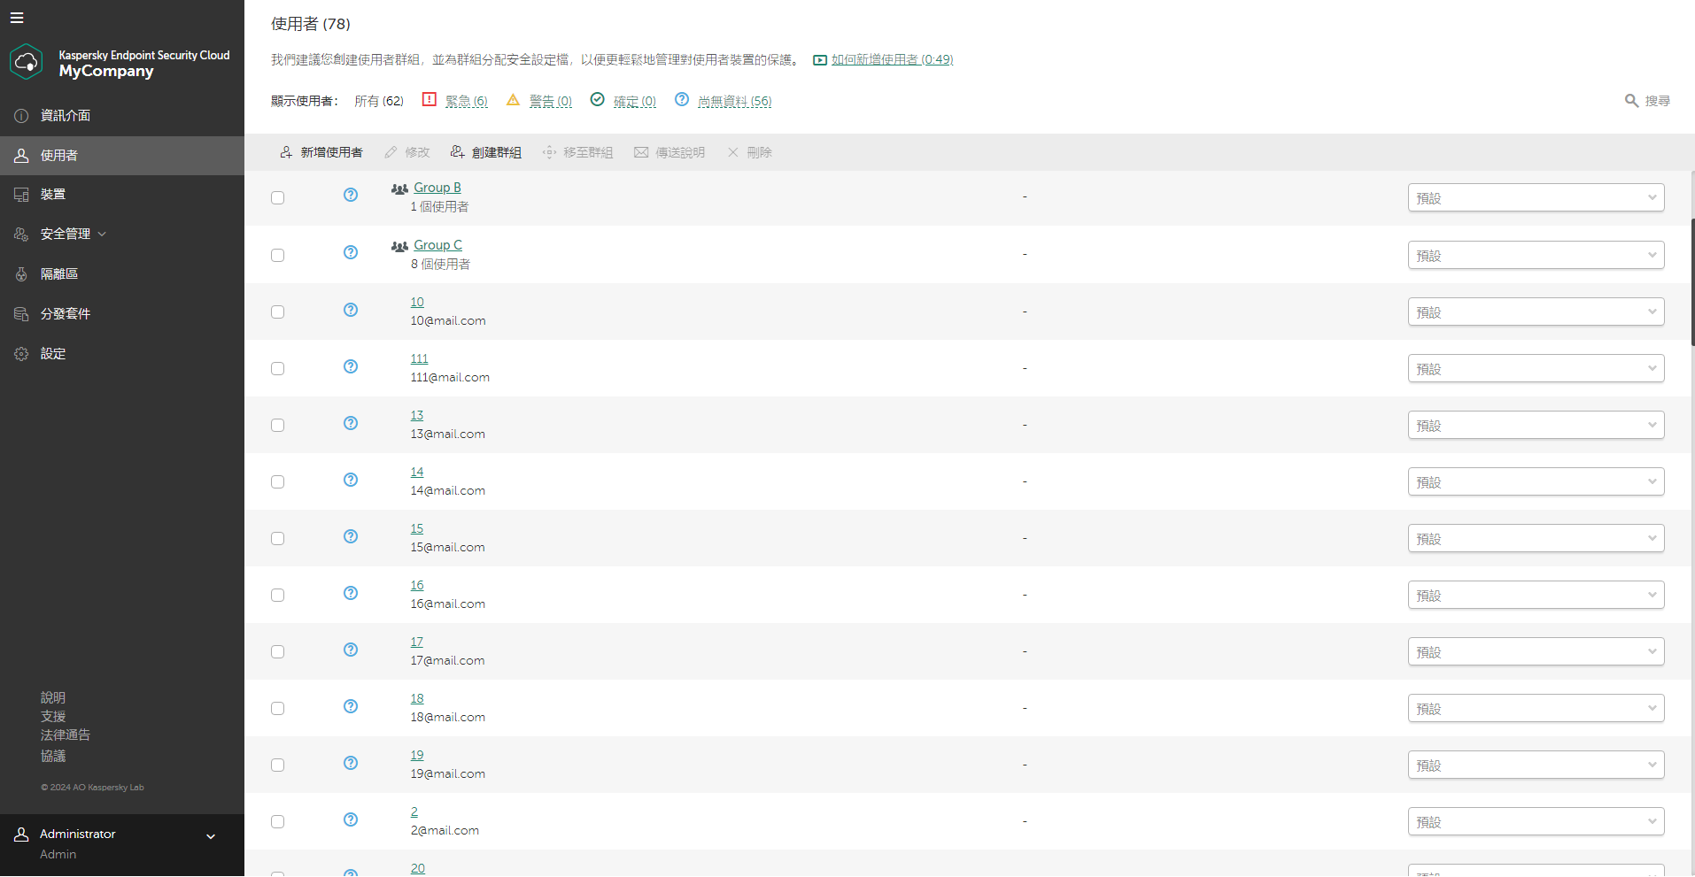Screen dimensions: 1695x877
Task: Click the status icon for user 2
Action: click(351, 819)
